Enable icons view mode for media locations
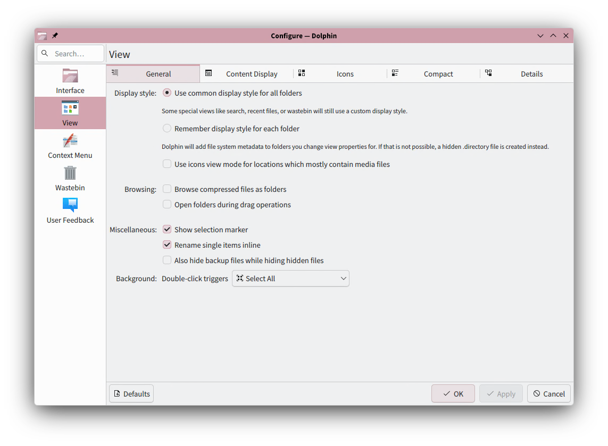Viewport: 608px width, 446px height. click(x=167, y=164)
